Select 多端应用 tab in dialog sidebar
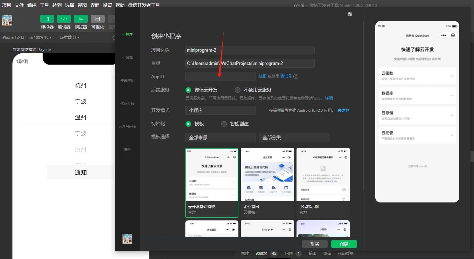 [x=127, y=80]
